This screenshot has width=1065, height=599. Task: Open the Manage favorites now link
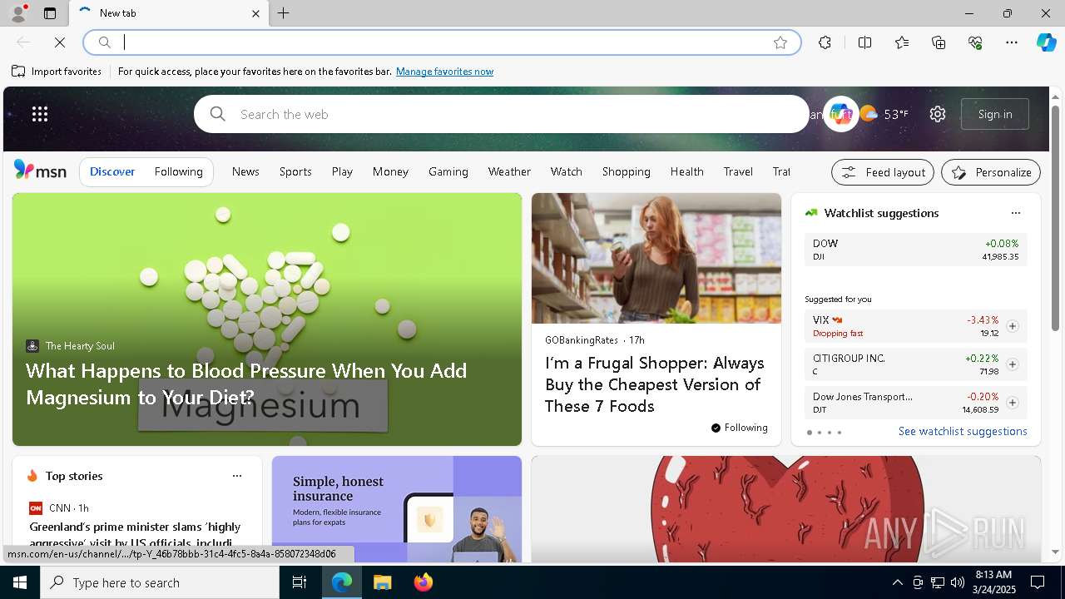tap(444, 72)
